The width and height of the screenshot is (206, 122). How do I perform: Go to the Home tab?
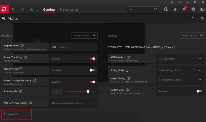tap(34, 10)
